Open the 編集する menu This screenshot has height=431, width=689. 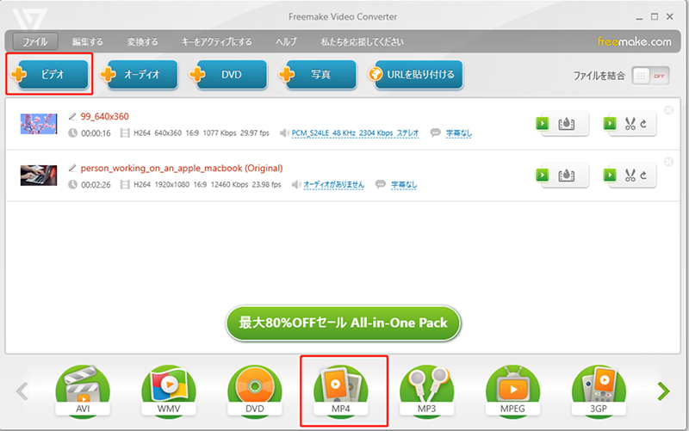tap(88, 41)
